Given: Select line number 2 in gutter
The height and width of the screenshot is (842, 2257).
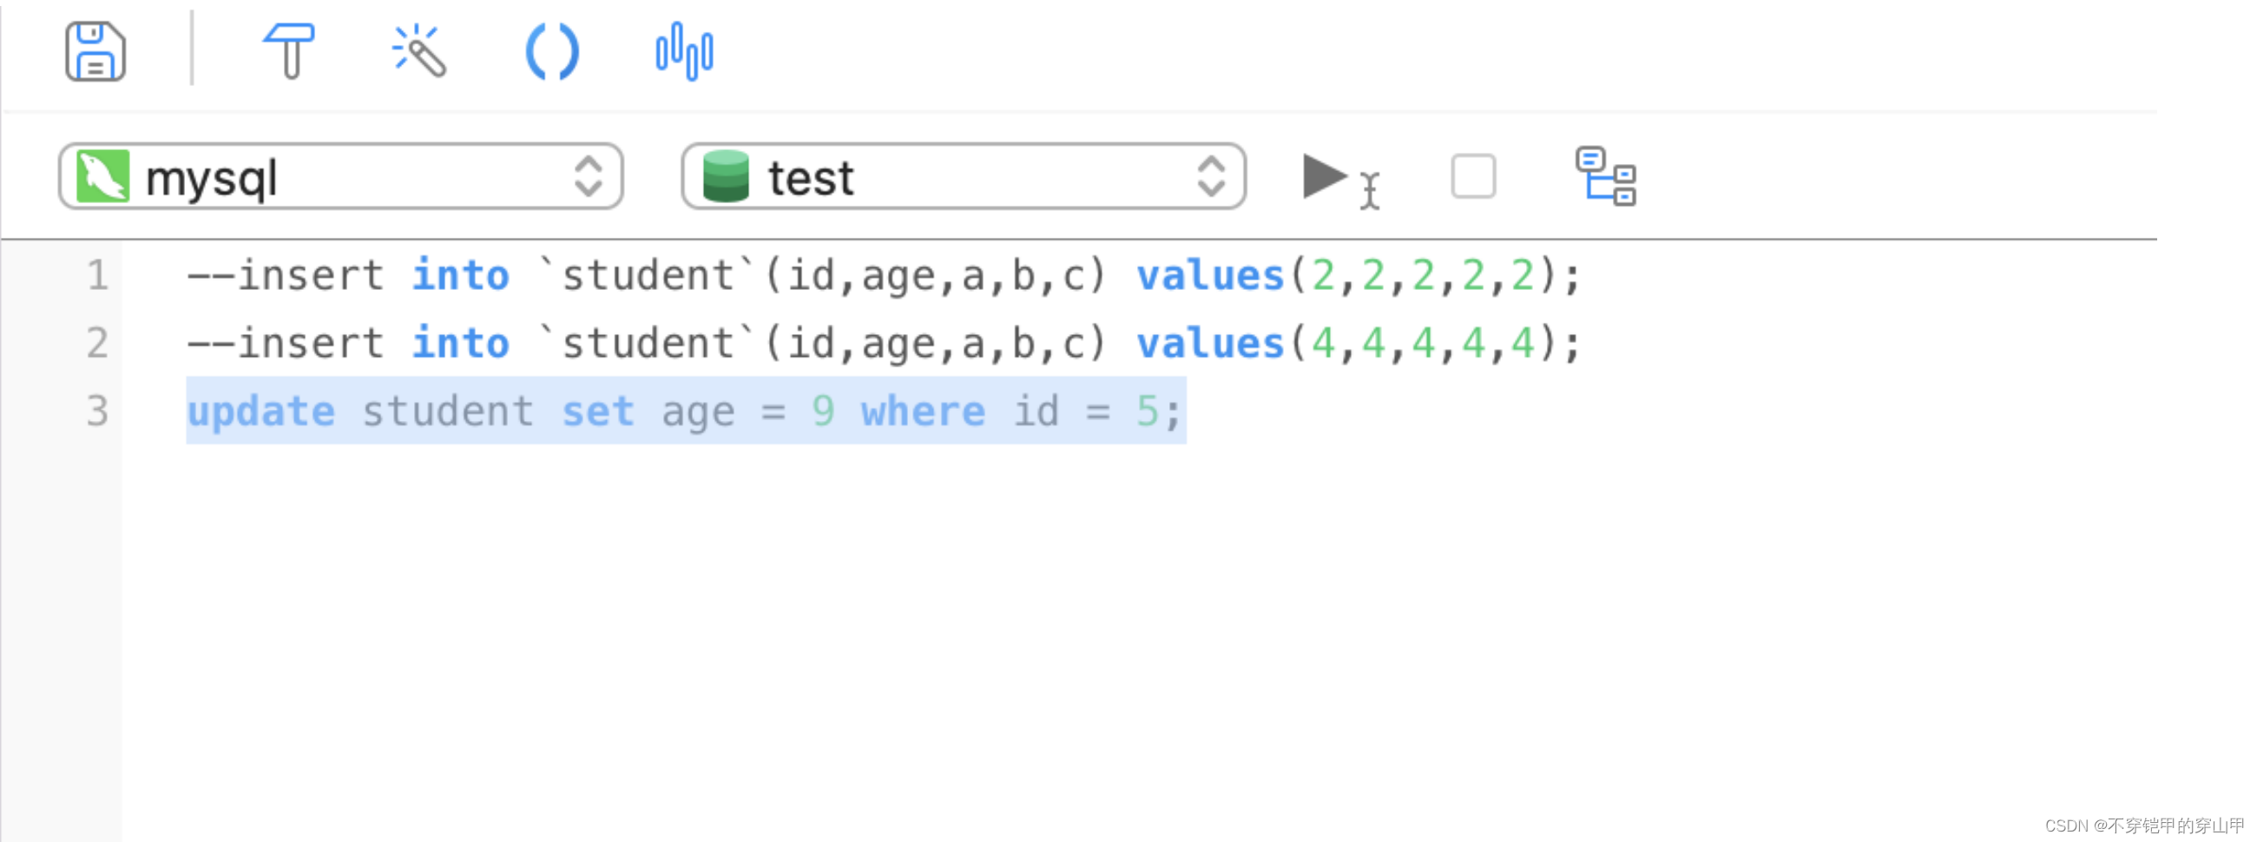Looking at the screenshot, I should coord(97,343).
